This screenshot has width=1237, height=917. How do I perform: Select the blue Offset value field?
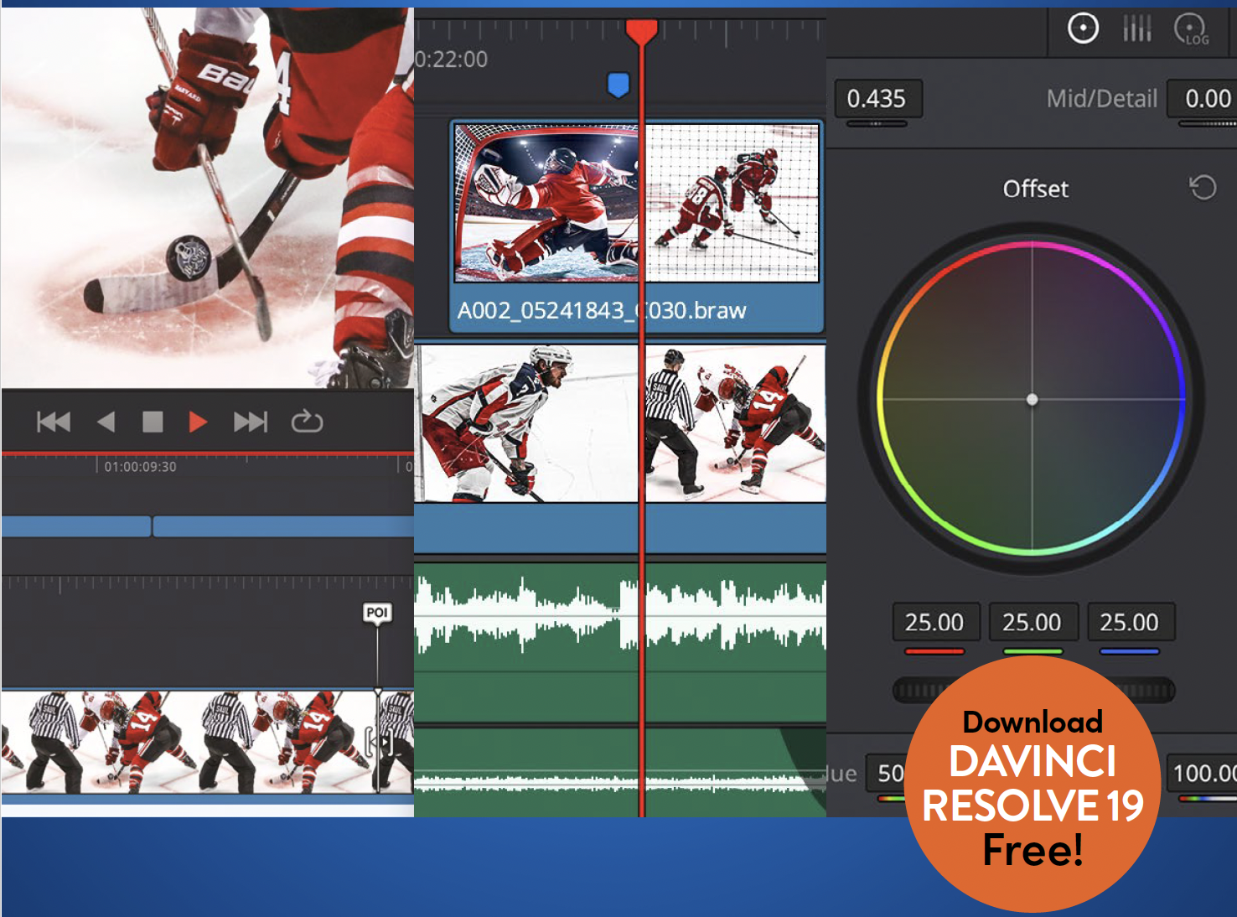1129,623
